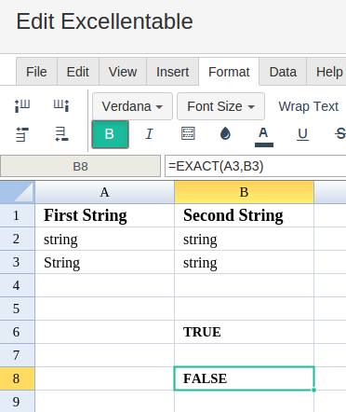Click the insert column left icon

pos(22,105)
